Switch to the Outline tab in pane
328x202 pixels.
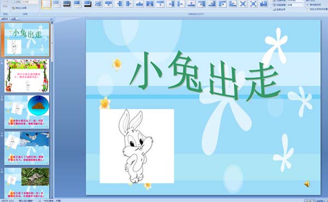[14, 19]
